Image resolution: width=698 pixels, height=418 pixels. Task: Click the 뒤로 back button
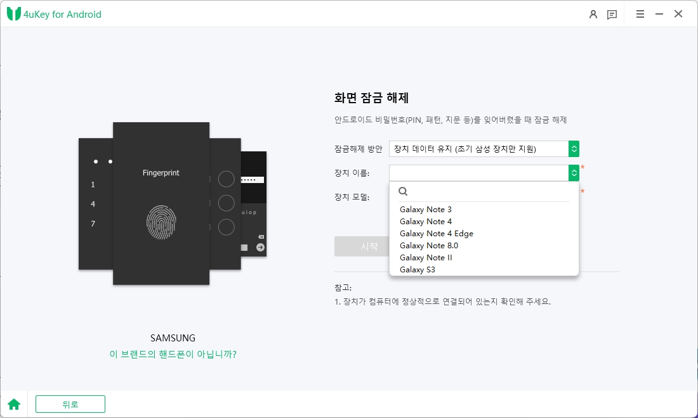(x=70, y=404)
